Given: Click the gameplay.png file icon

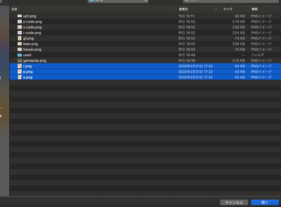Looking at the screenshot, I should click(x=19, y=61).
